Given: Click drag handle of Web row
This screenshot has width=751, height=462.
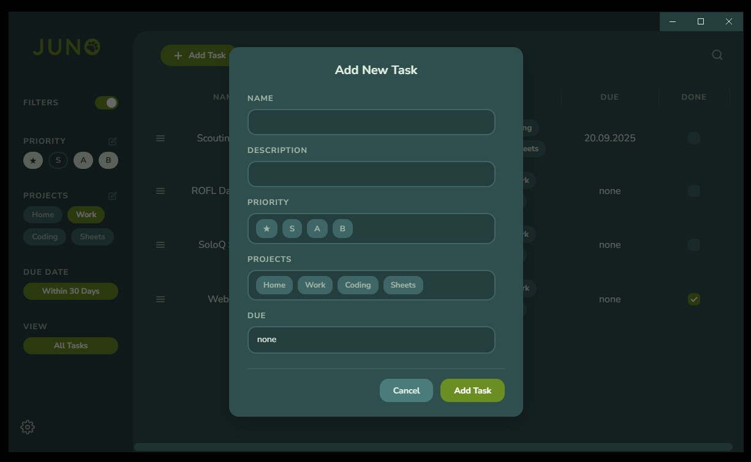Looking at the screenshot, I should point(160,299).
